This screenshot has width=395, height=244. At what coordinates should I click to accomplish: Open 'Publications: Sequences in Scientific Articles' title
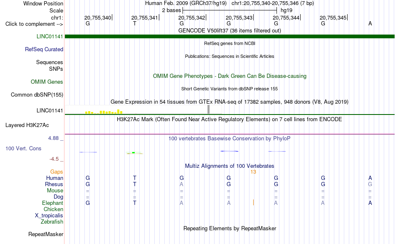pos(230,56)
